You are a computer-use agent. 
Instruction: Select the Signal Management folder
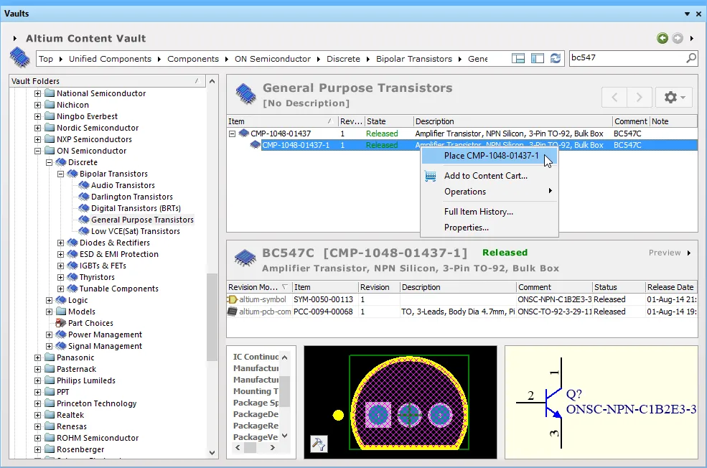[x=105, y=346]
